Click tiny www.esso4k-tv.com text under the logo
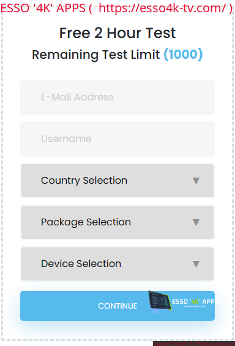 pos(195,306)
